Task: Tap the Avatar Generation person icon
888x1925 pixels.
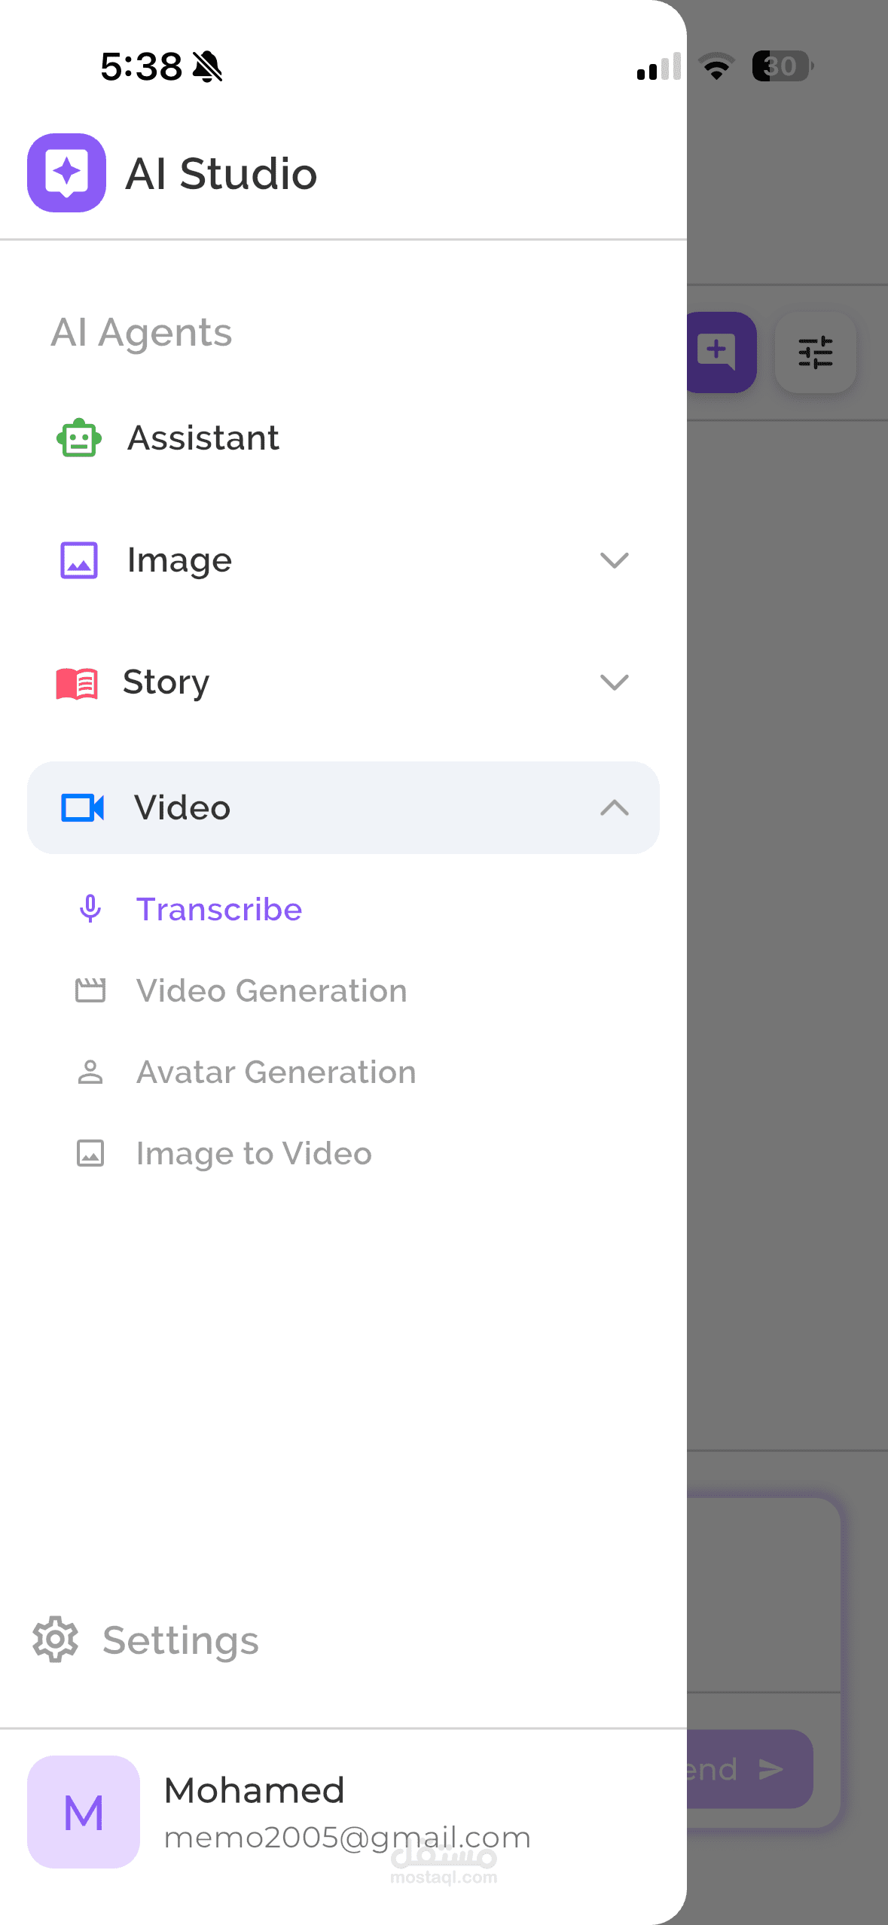Action: (x=90, y=1072)
